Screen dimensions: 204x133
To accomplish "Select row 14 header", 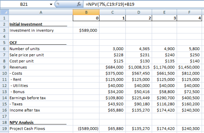I will pos(4,98).
